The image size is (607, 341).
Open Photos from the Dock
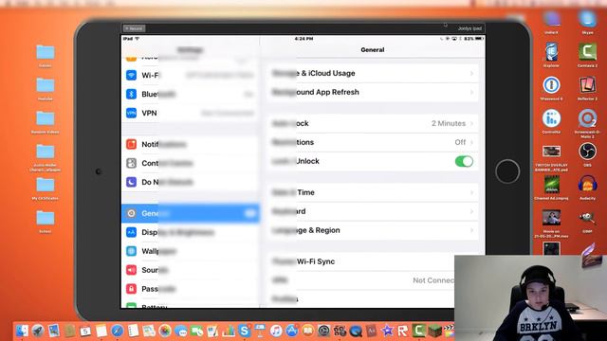[164, 331]
